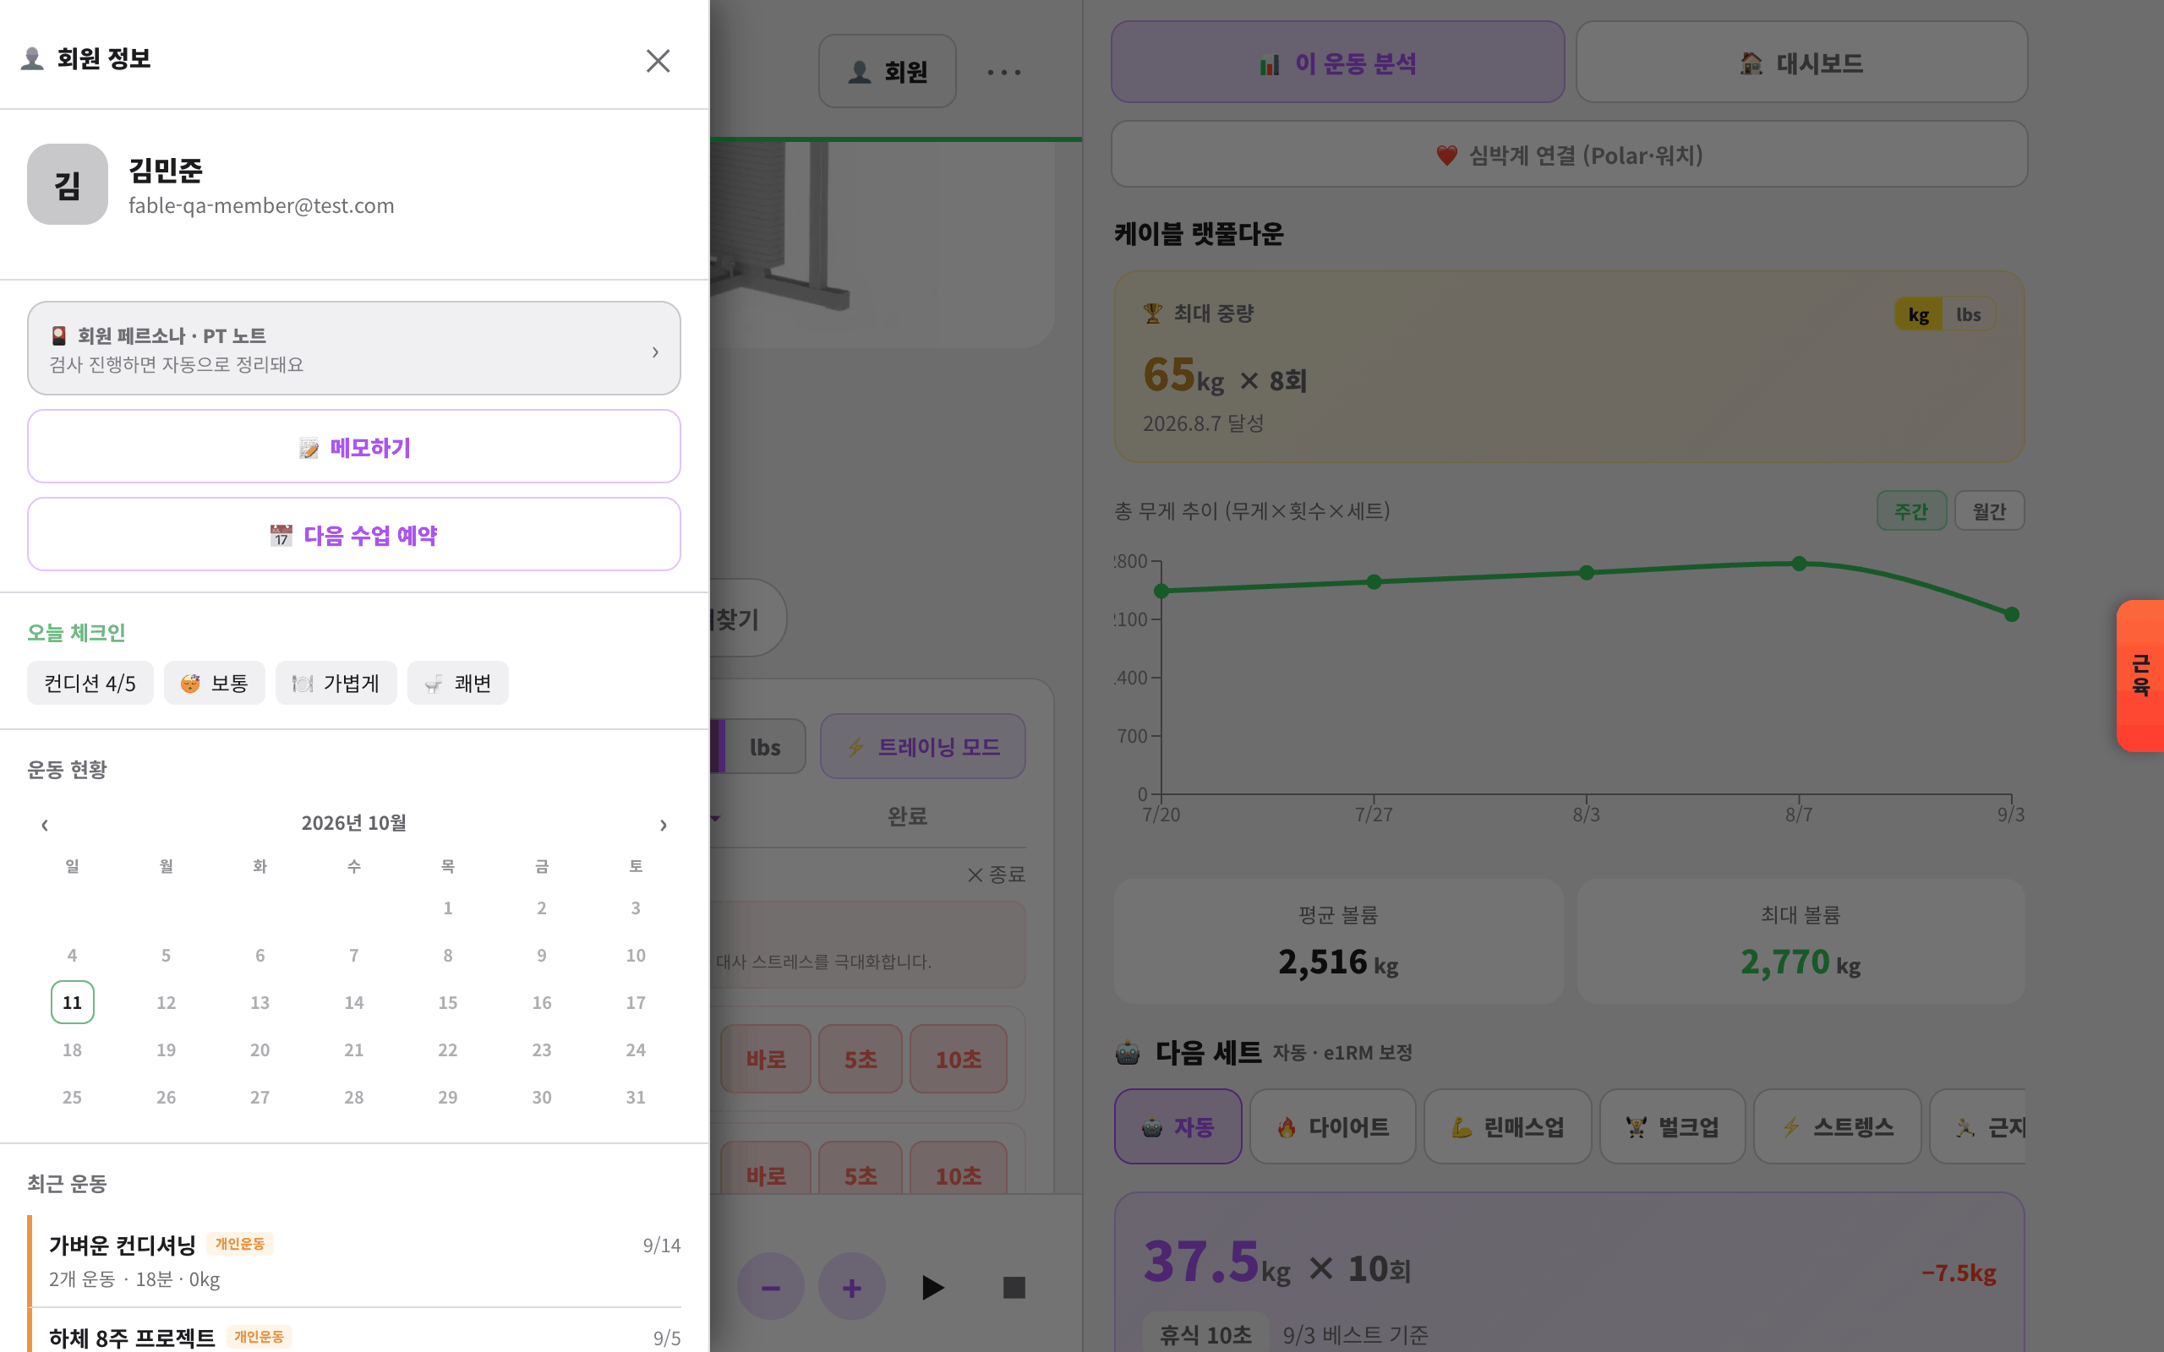The width and height of the screenshot is (2164, 1352).
Task: Switch to 이 운동 분석 tab
Action: [x=1336, y=63]
